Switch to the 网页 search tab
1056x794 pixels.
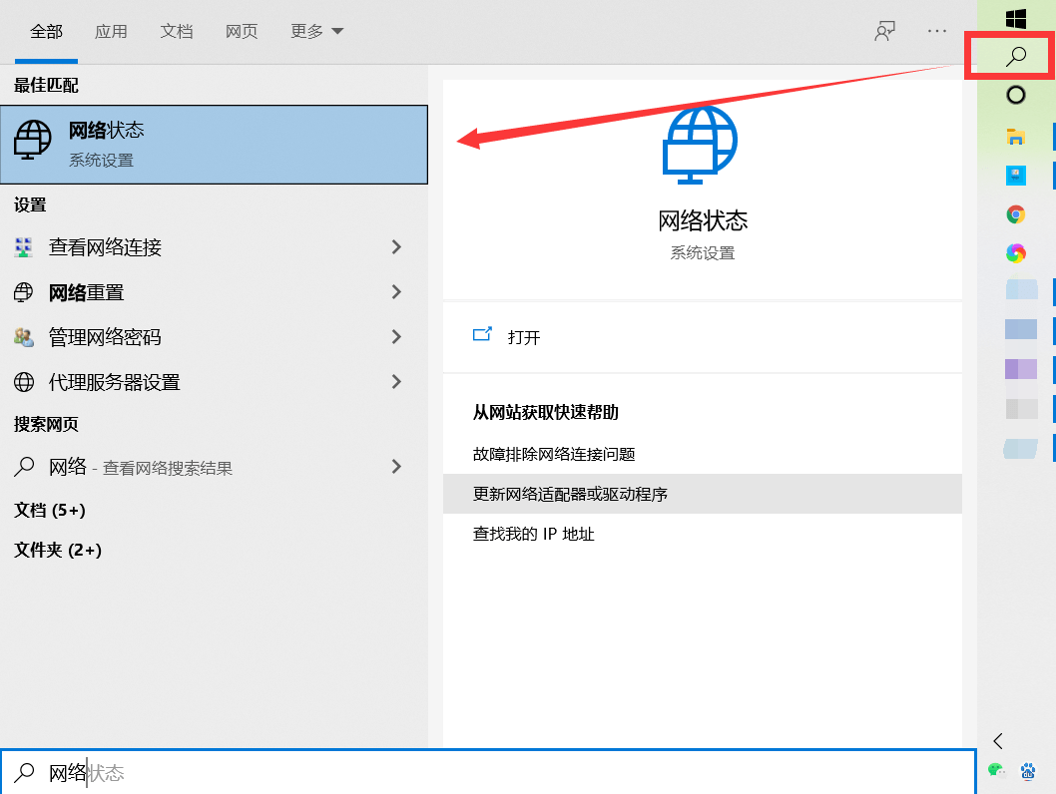tap(242, 31)
